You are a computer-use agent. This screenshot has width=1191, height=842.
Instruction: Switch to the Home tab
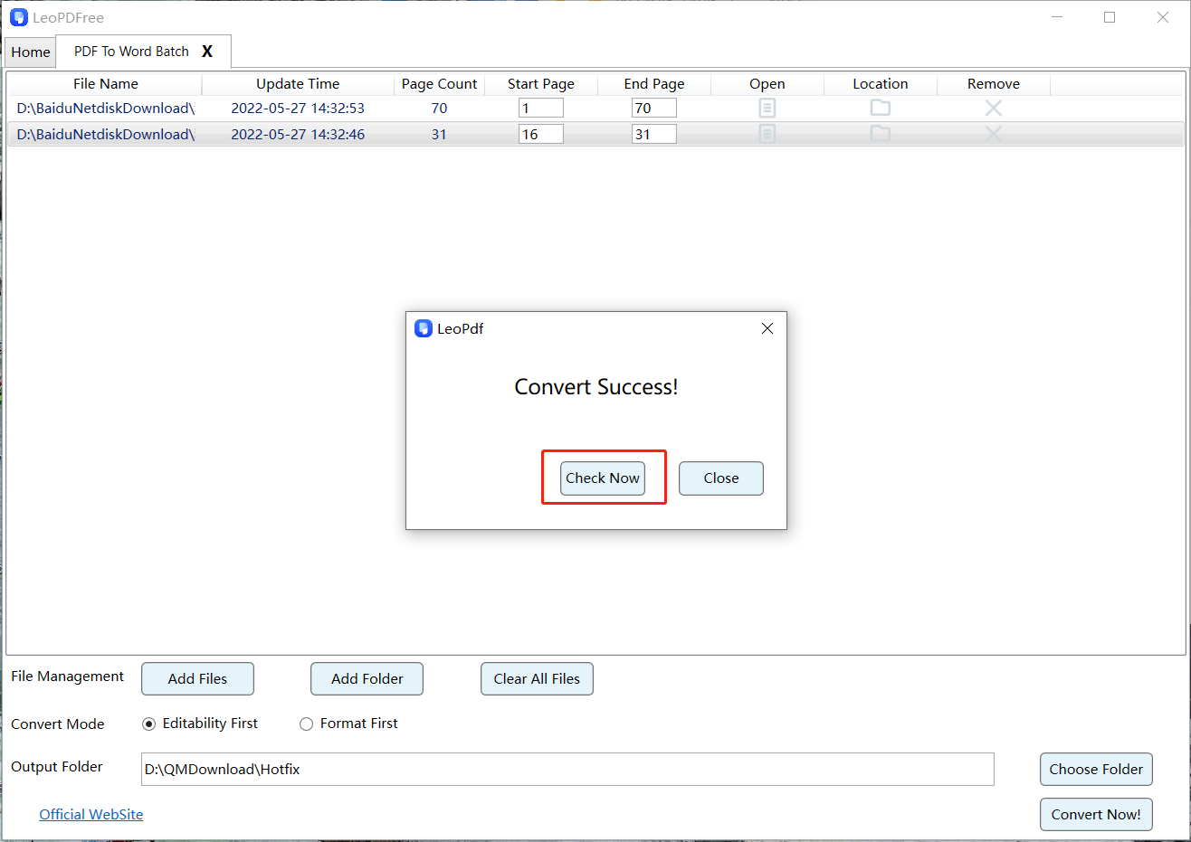(x=31, y=52)
